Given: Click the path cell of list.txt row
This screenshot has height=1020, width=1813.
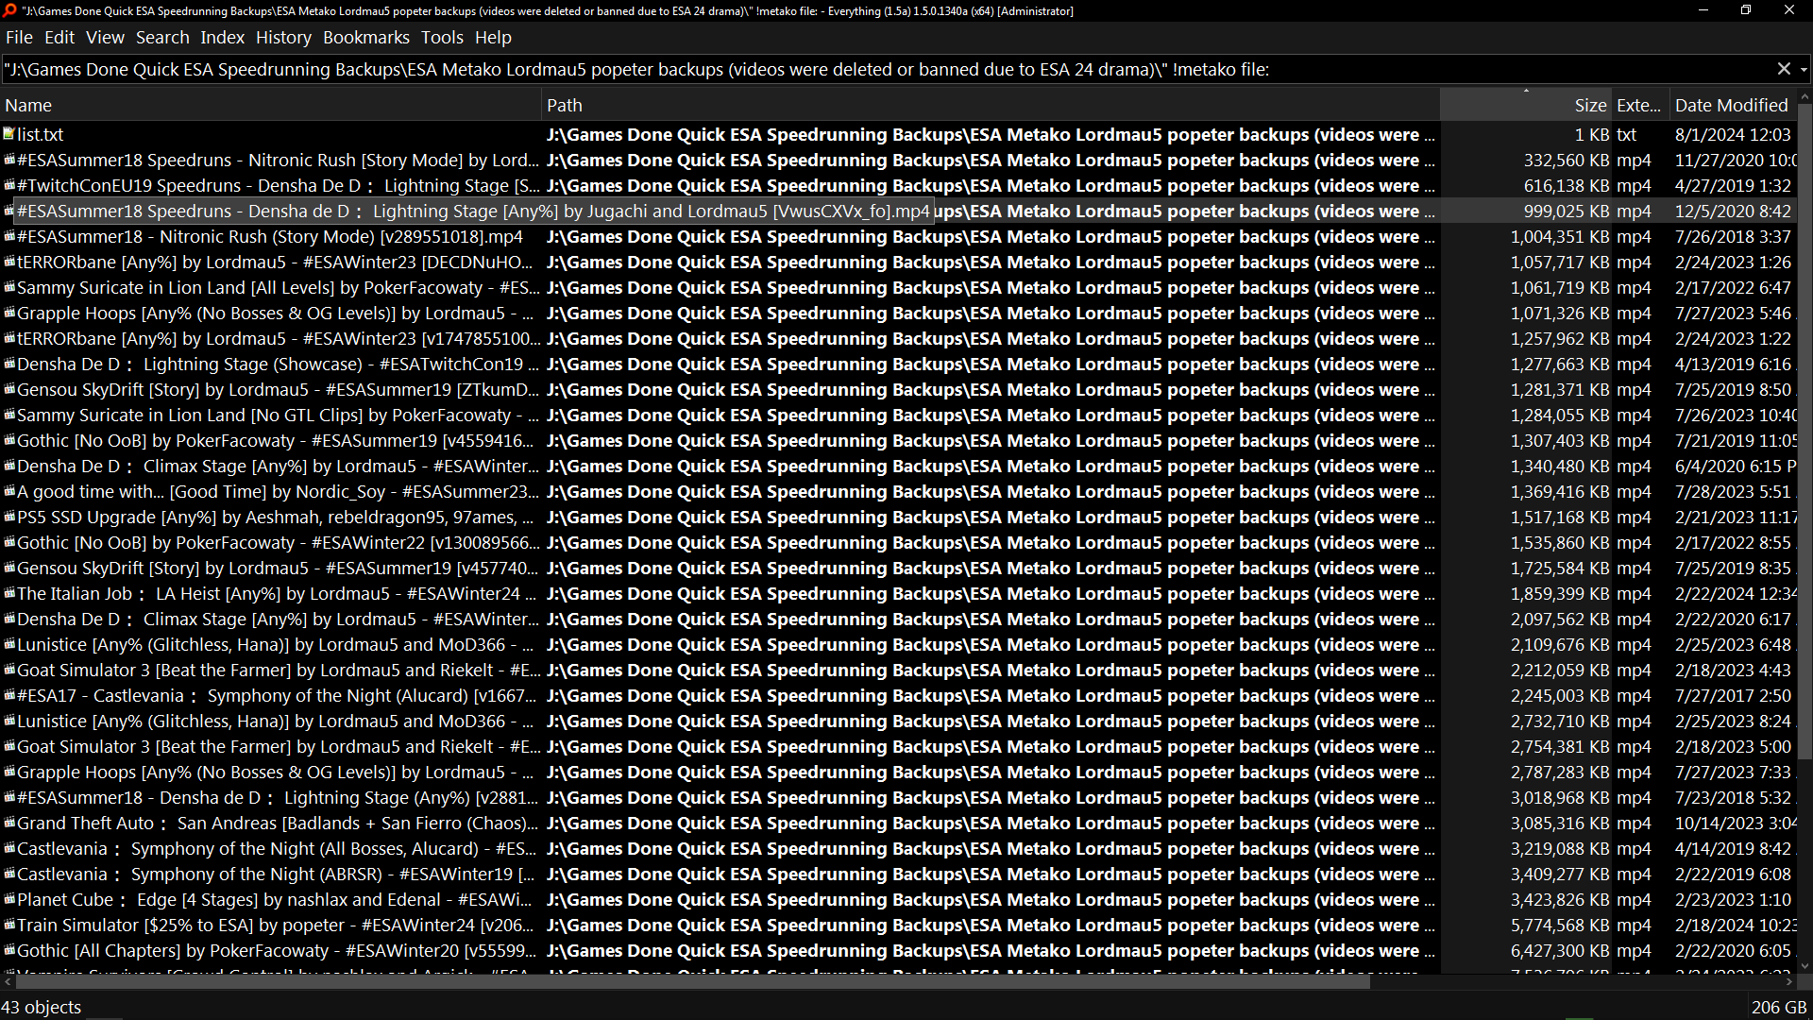Looking at the screenshot, I should point(991,134).
